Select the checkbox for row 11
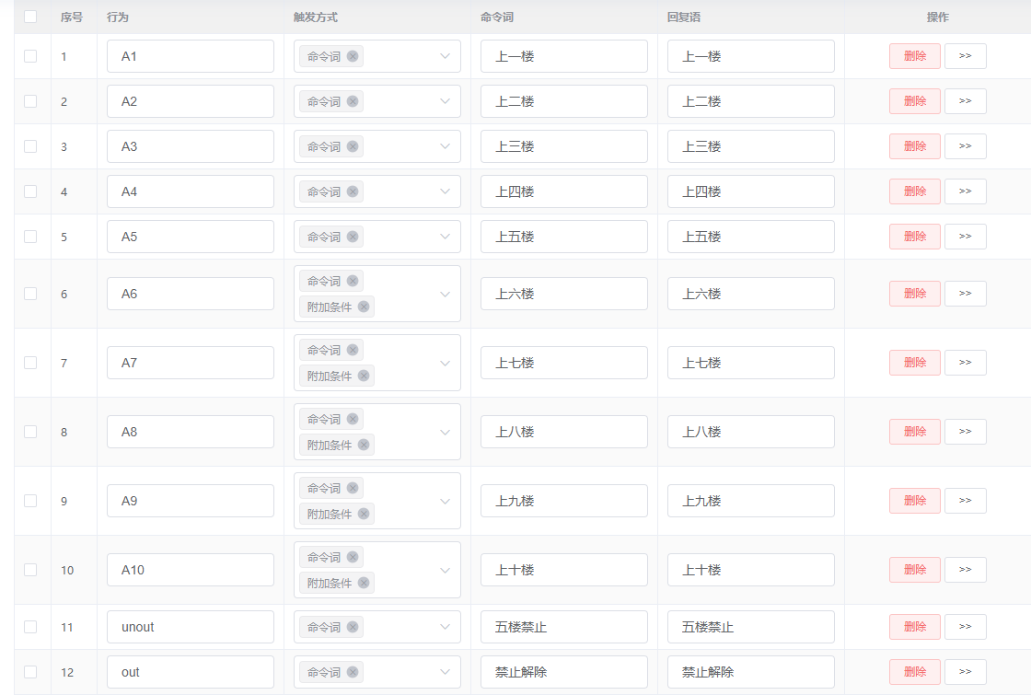 pos(30,627)
